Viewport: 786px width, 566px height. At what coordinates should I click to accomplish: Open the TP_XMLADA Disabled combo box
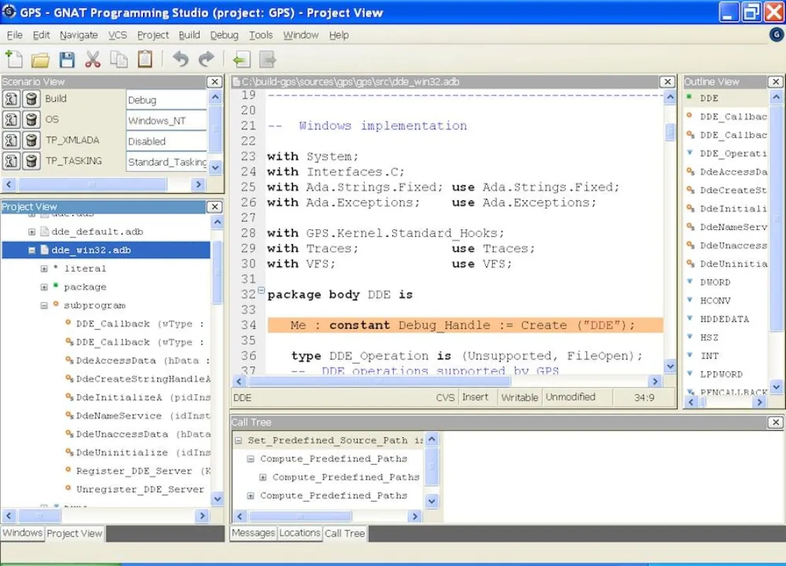click(x=166, y=141)
